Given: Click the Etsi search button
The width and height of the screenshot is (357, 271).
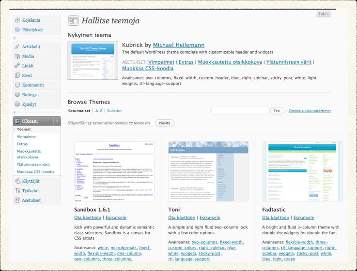Looking at the screenshot, I should coord(277,111).
